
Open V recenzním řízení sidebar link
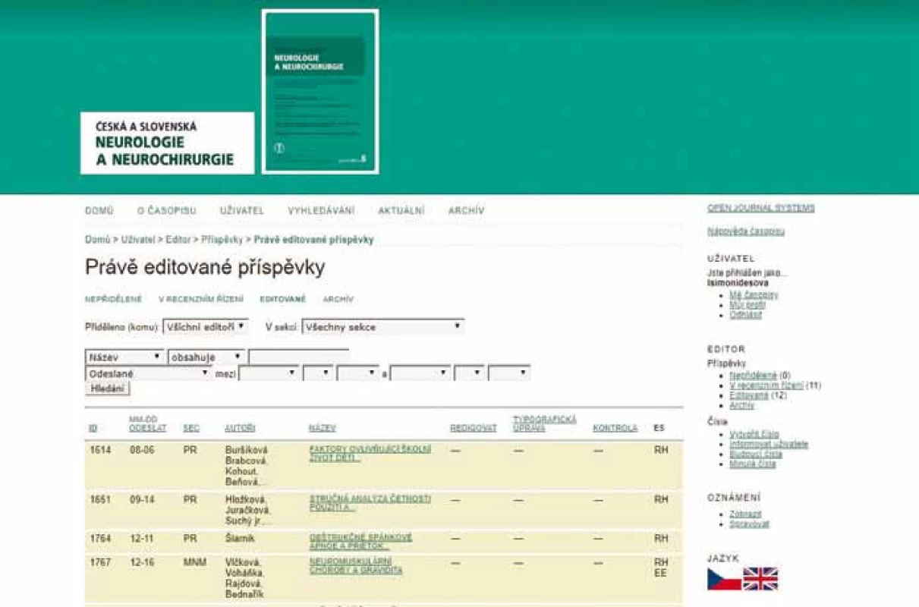coord(766,385)
